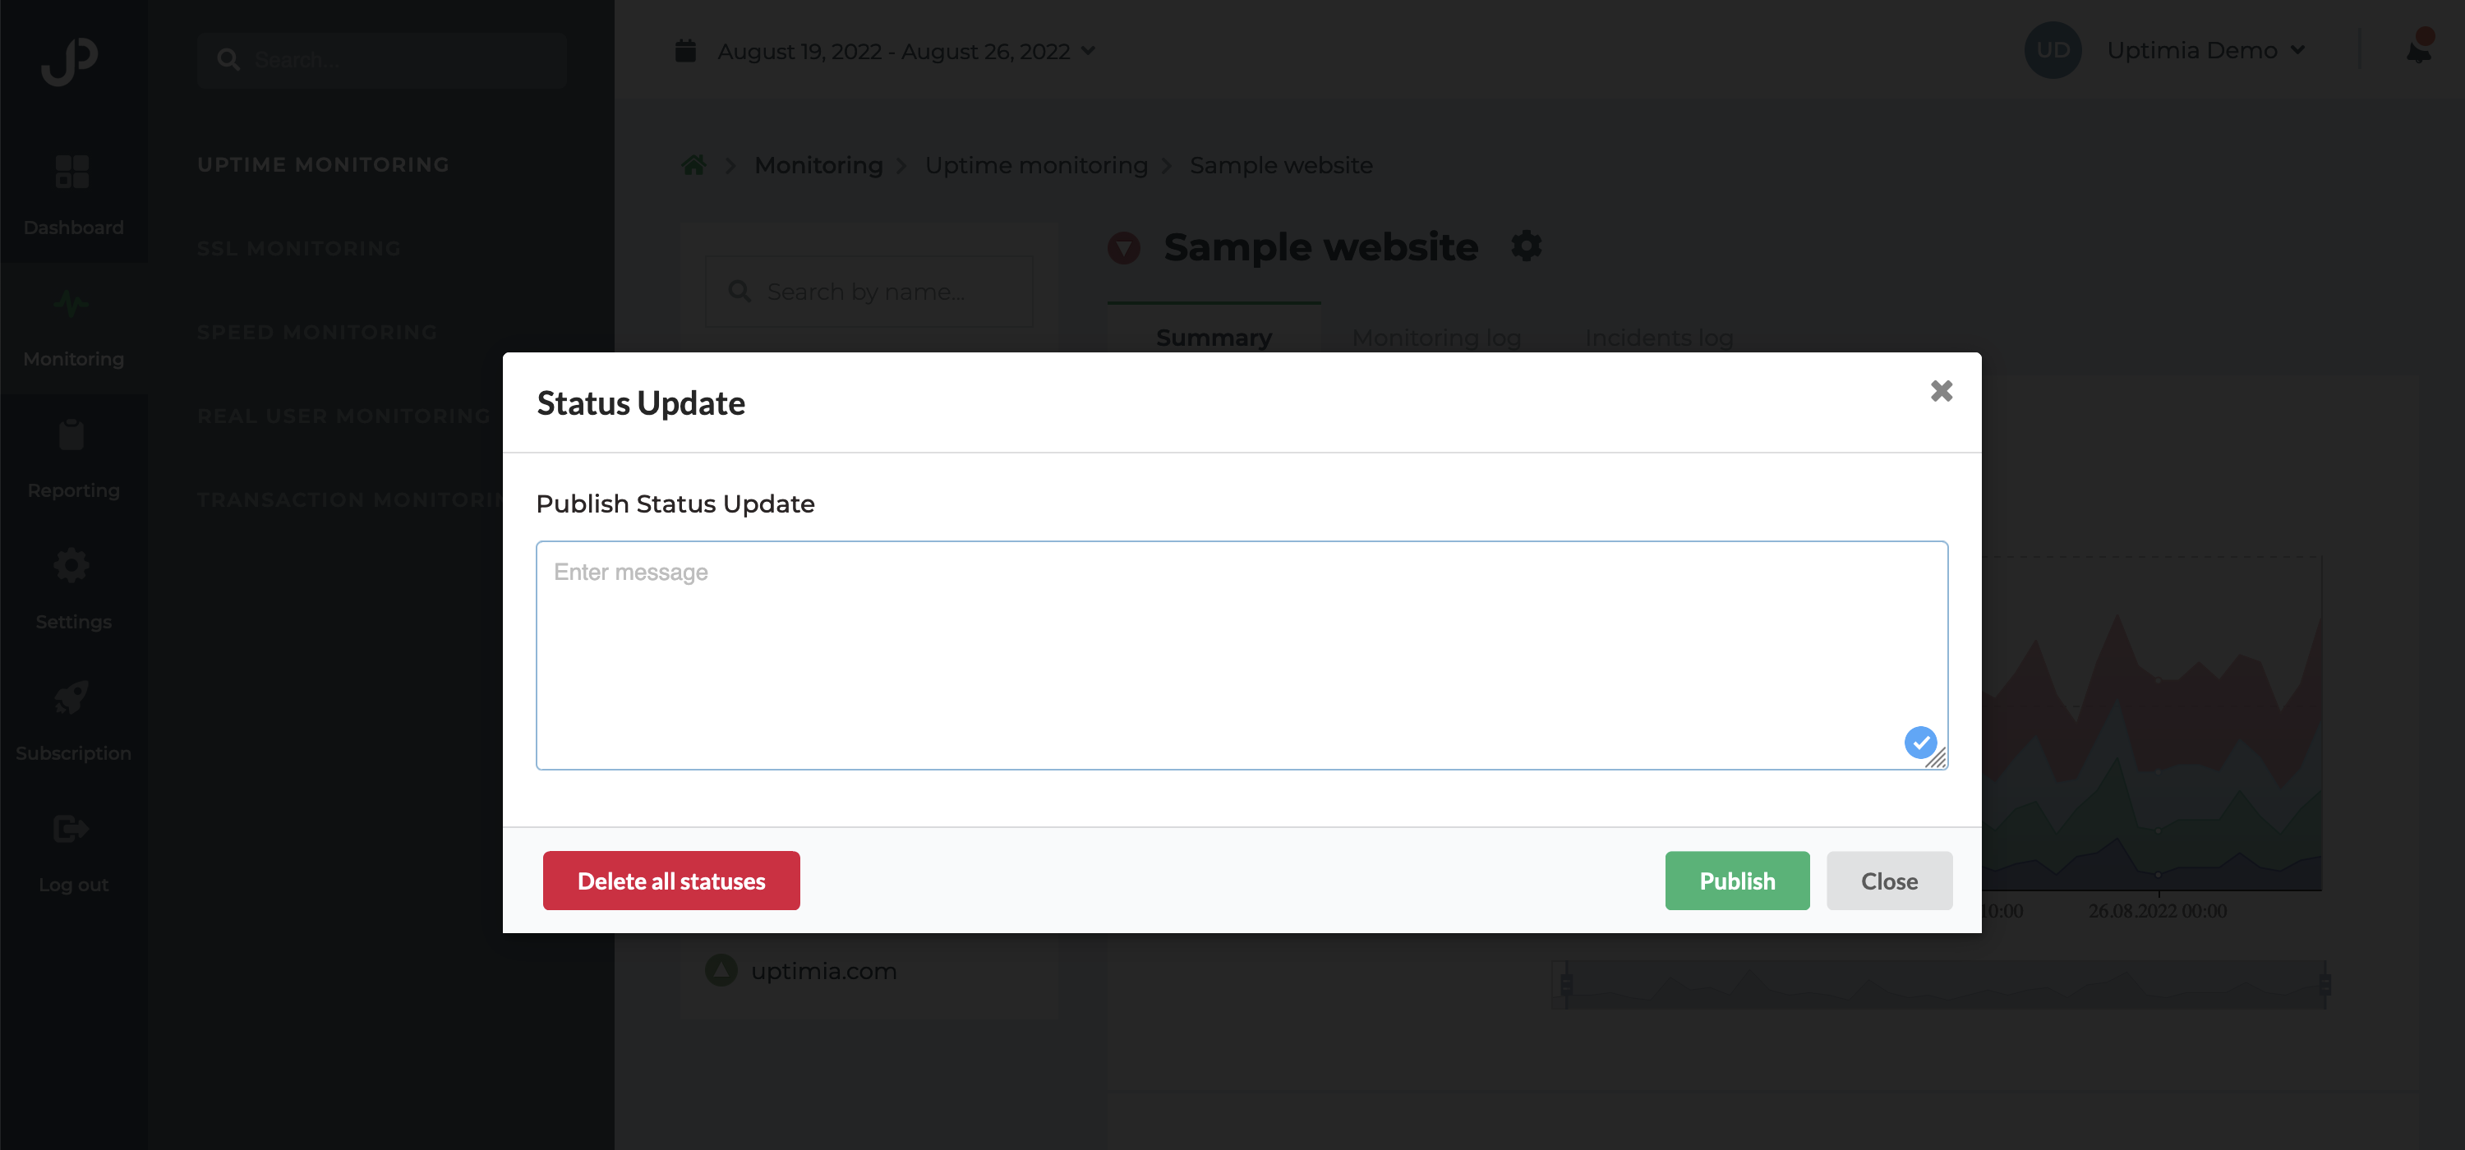The height and width of the screenshot is (1150, 2465).
Task: Open the Uptimia Demo account menu
Action: coord(2205,50)
